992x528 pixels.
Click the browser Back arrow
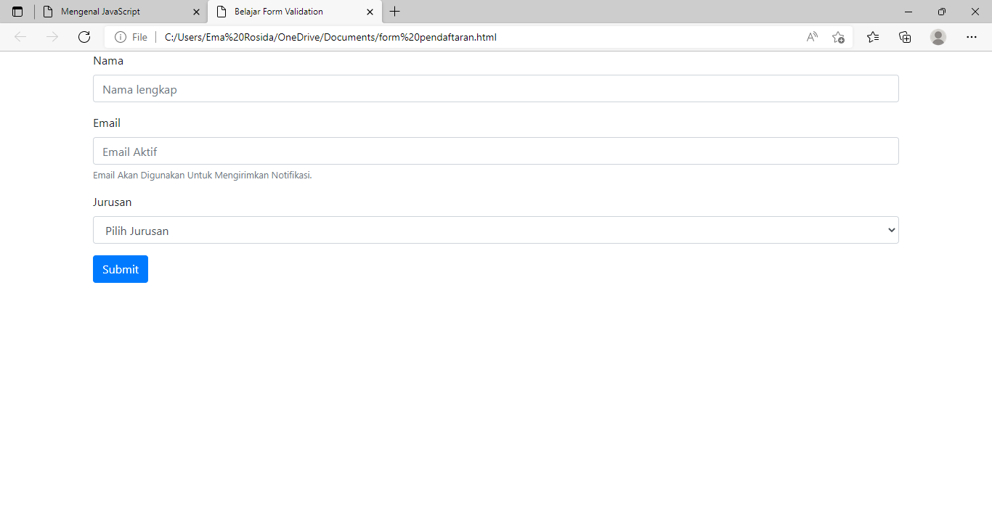click(20, 37)
